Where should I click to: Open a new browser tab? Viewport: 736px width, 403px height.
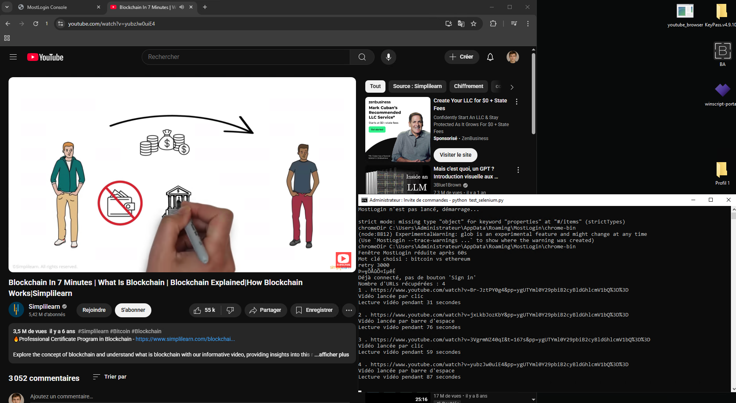tap(205, 7)
